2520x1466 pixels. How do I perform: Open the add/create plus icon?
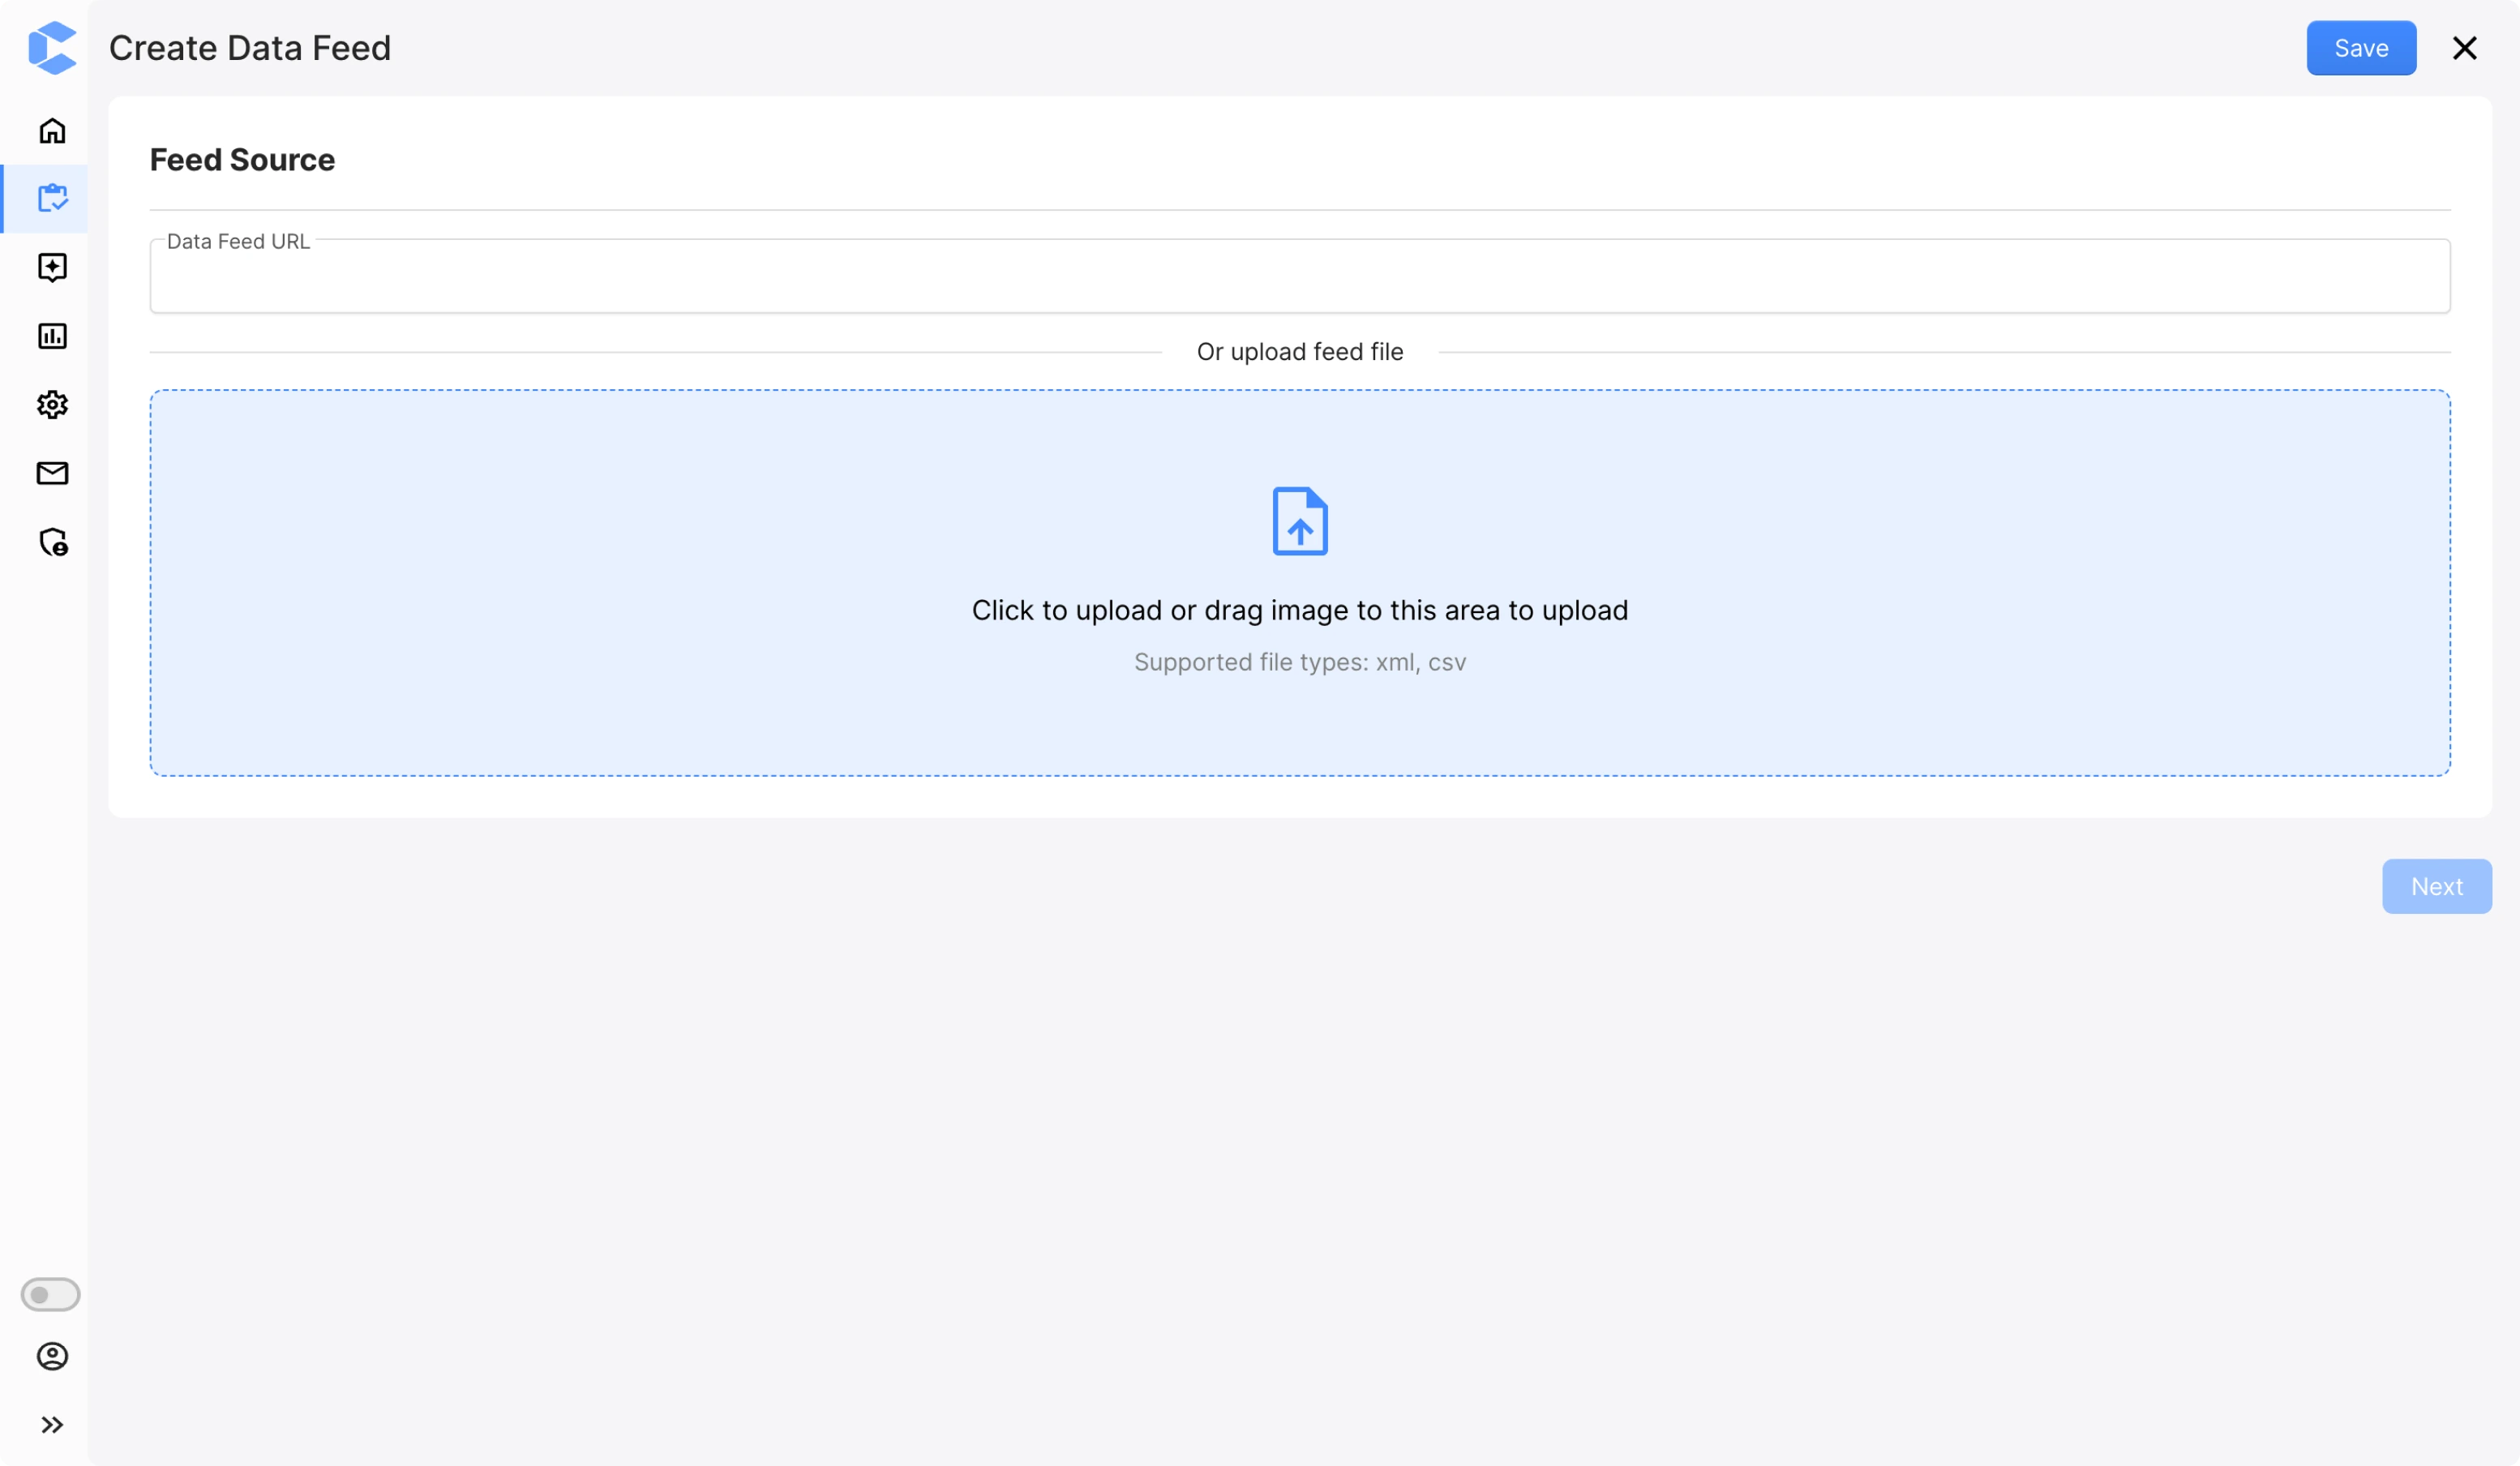coord(53,267)
